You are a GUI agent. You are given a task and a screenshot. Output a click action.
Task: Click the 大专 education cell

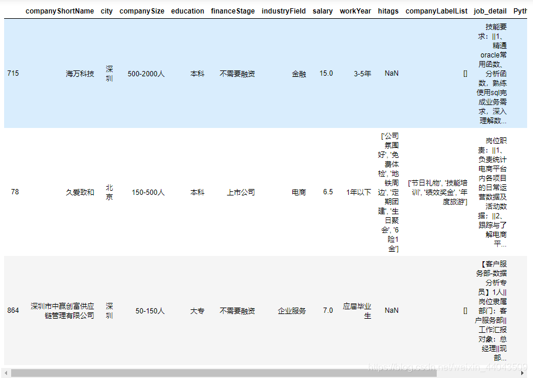tap(197, 310)
